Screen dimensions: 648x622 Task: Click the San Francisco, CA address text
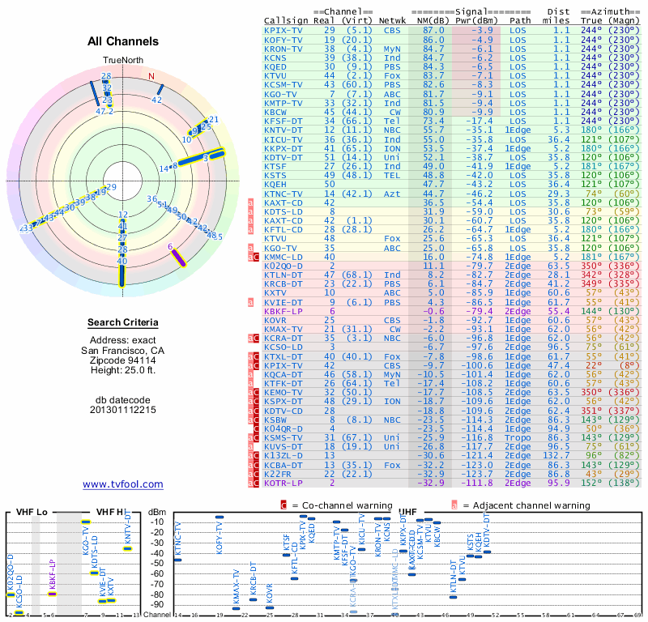click(x=123, y=351)
